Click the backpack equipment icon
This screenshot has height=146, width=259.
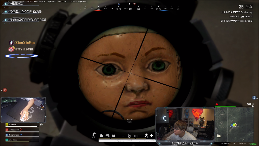tap(102, 136)
